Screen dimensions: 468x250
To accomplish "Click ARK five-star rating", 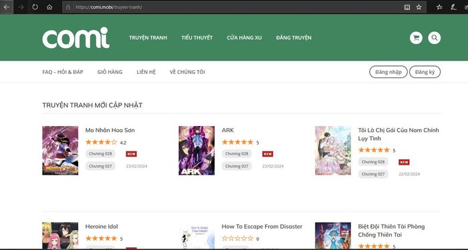I will 237,142.
